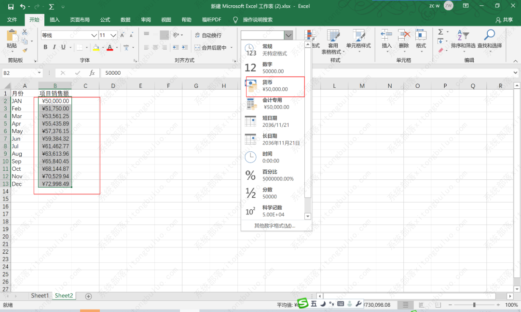Toggle 合并后居中 merge and center

tap(211, 48)
